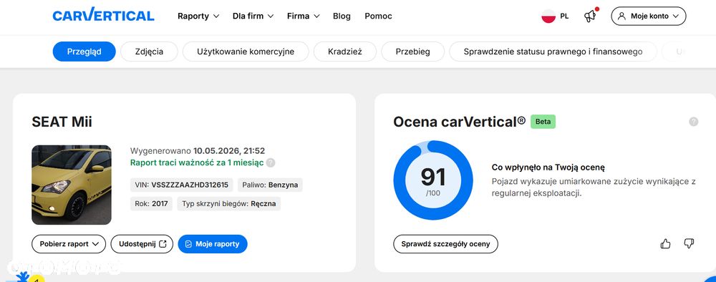The height and width of the screenshot is (282, 716).
Task: Click the carVertical logo
Action: (104, 14)
